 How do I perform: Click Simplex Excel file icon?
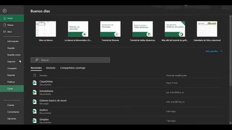(34, 121)
